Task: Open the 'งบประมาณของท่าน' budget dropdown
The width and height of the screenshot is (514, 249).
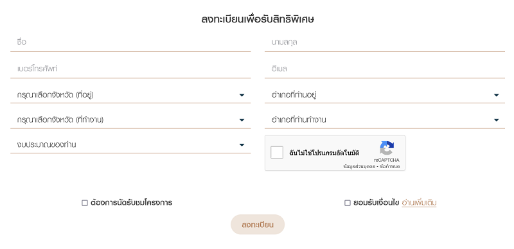Action: click(x=130, y=144)
